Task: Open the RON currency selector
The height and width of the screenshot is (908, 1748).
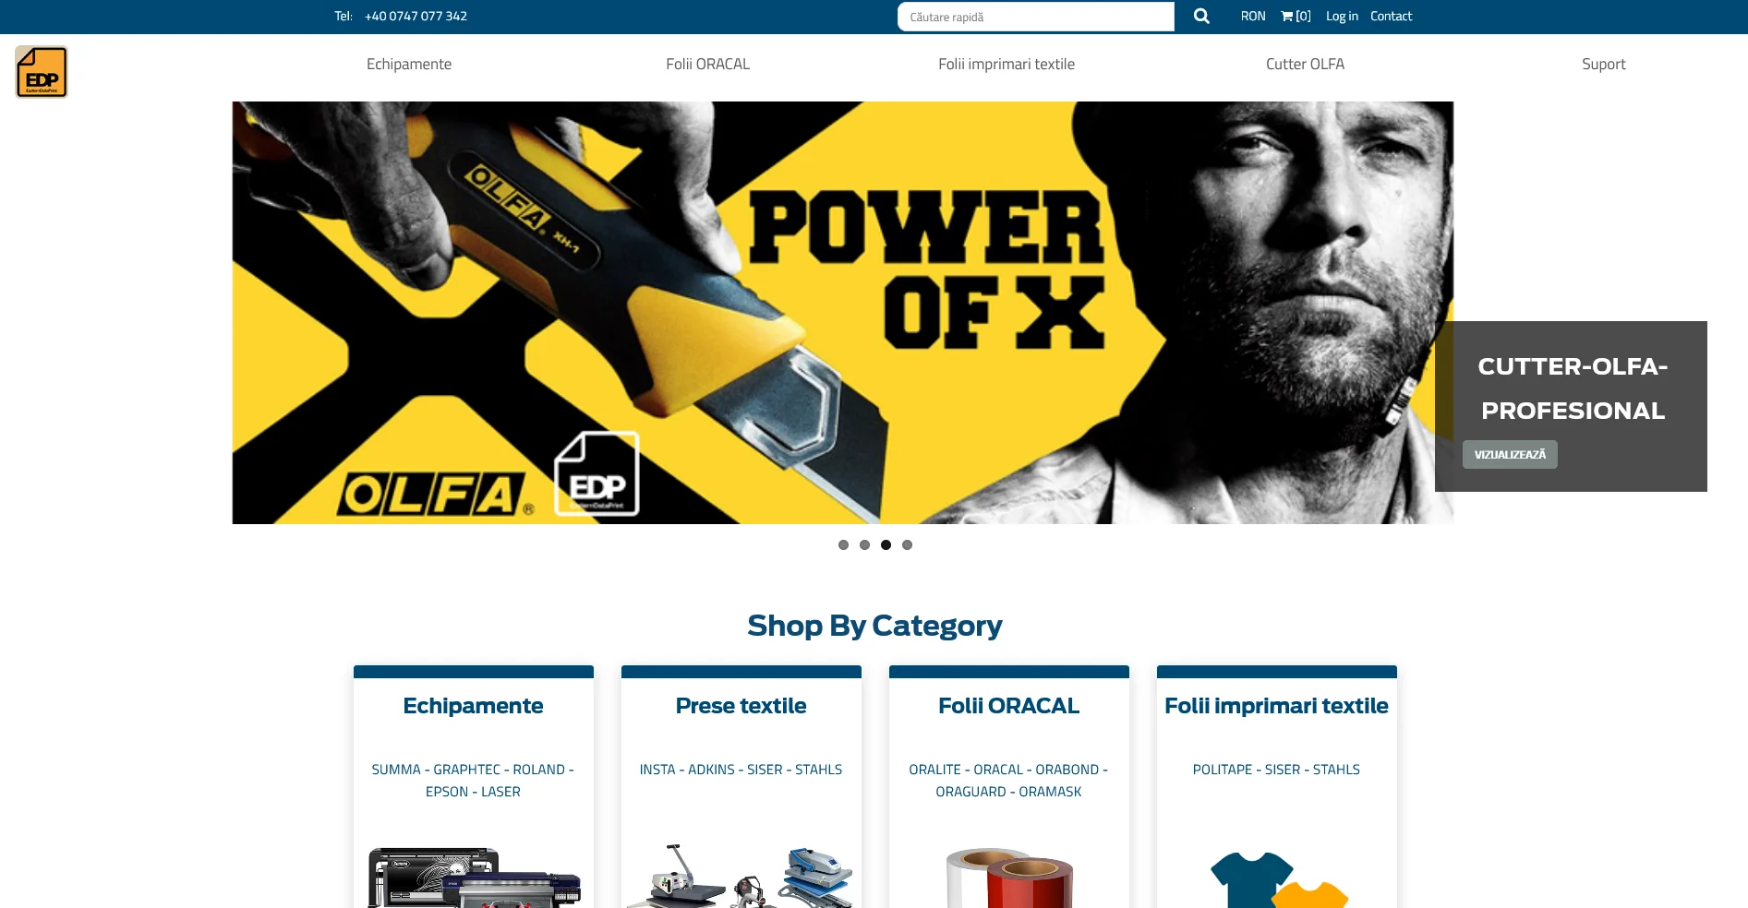Action: coord(1253,16)
